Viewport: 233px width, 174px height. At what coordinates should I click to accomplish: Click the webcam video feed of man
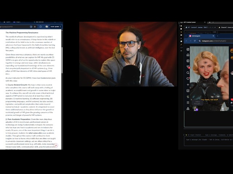[x=128, y=54]
